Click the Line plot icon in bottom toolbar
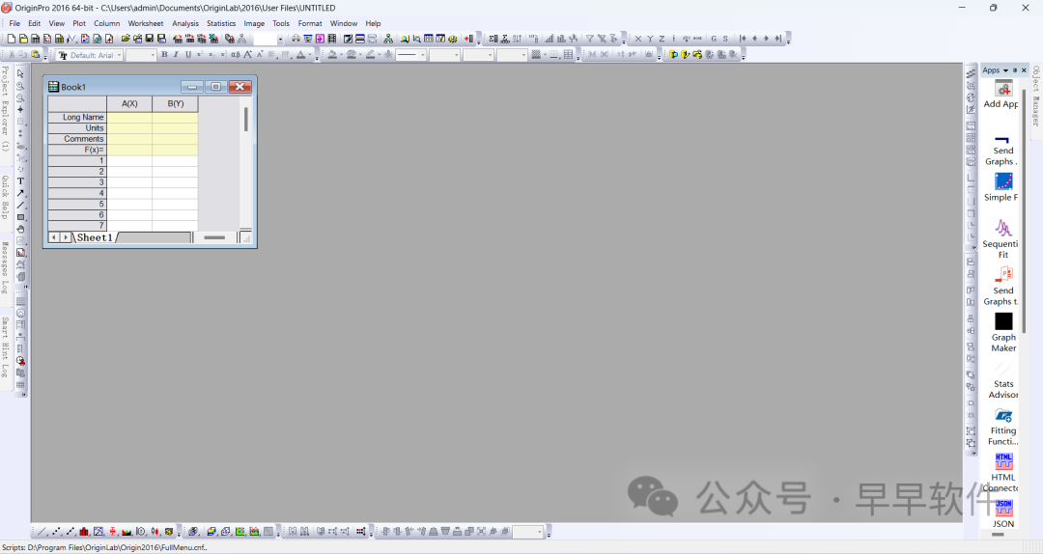The image size is (1043, 554). coord(41,532)
